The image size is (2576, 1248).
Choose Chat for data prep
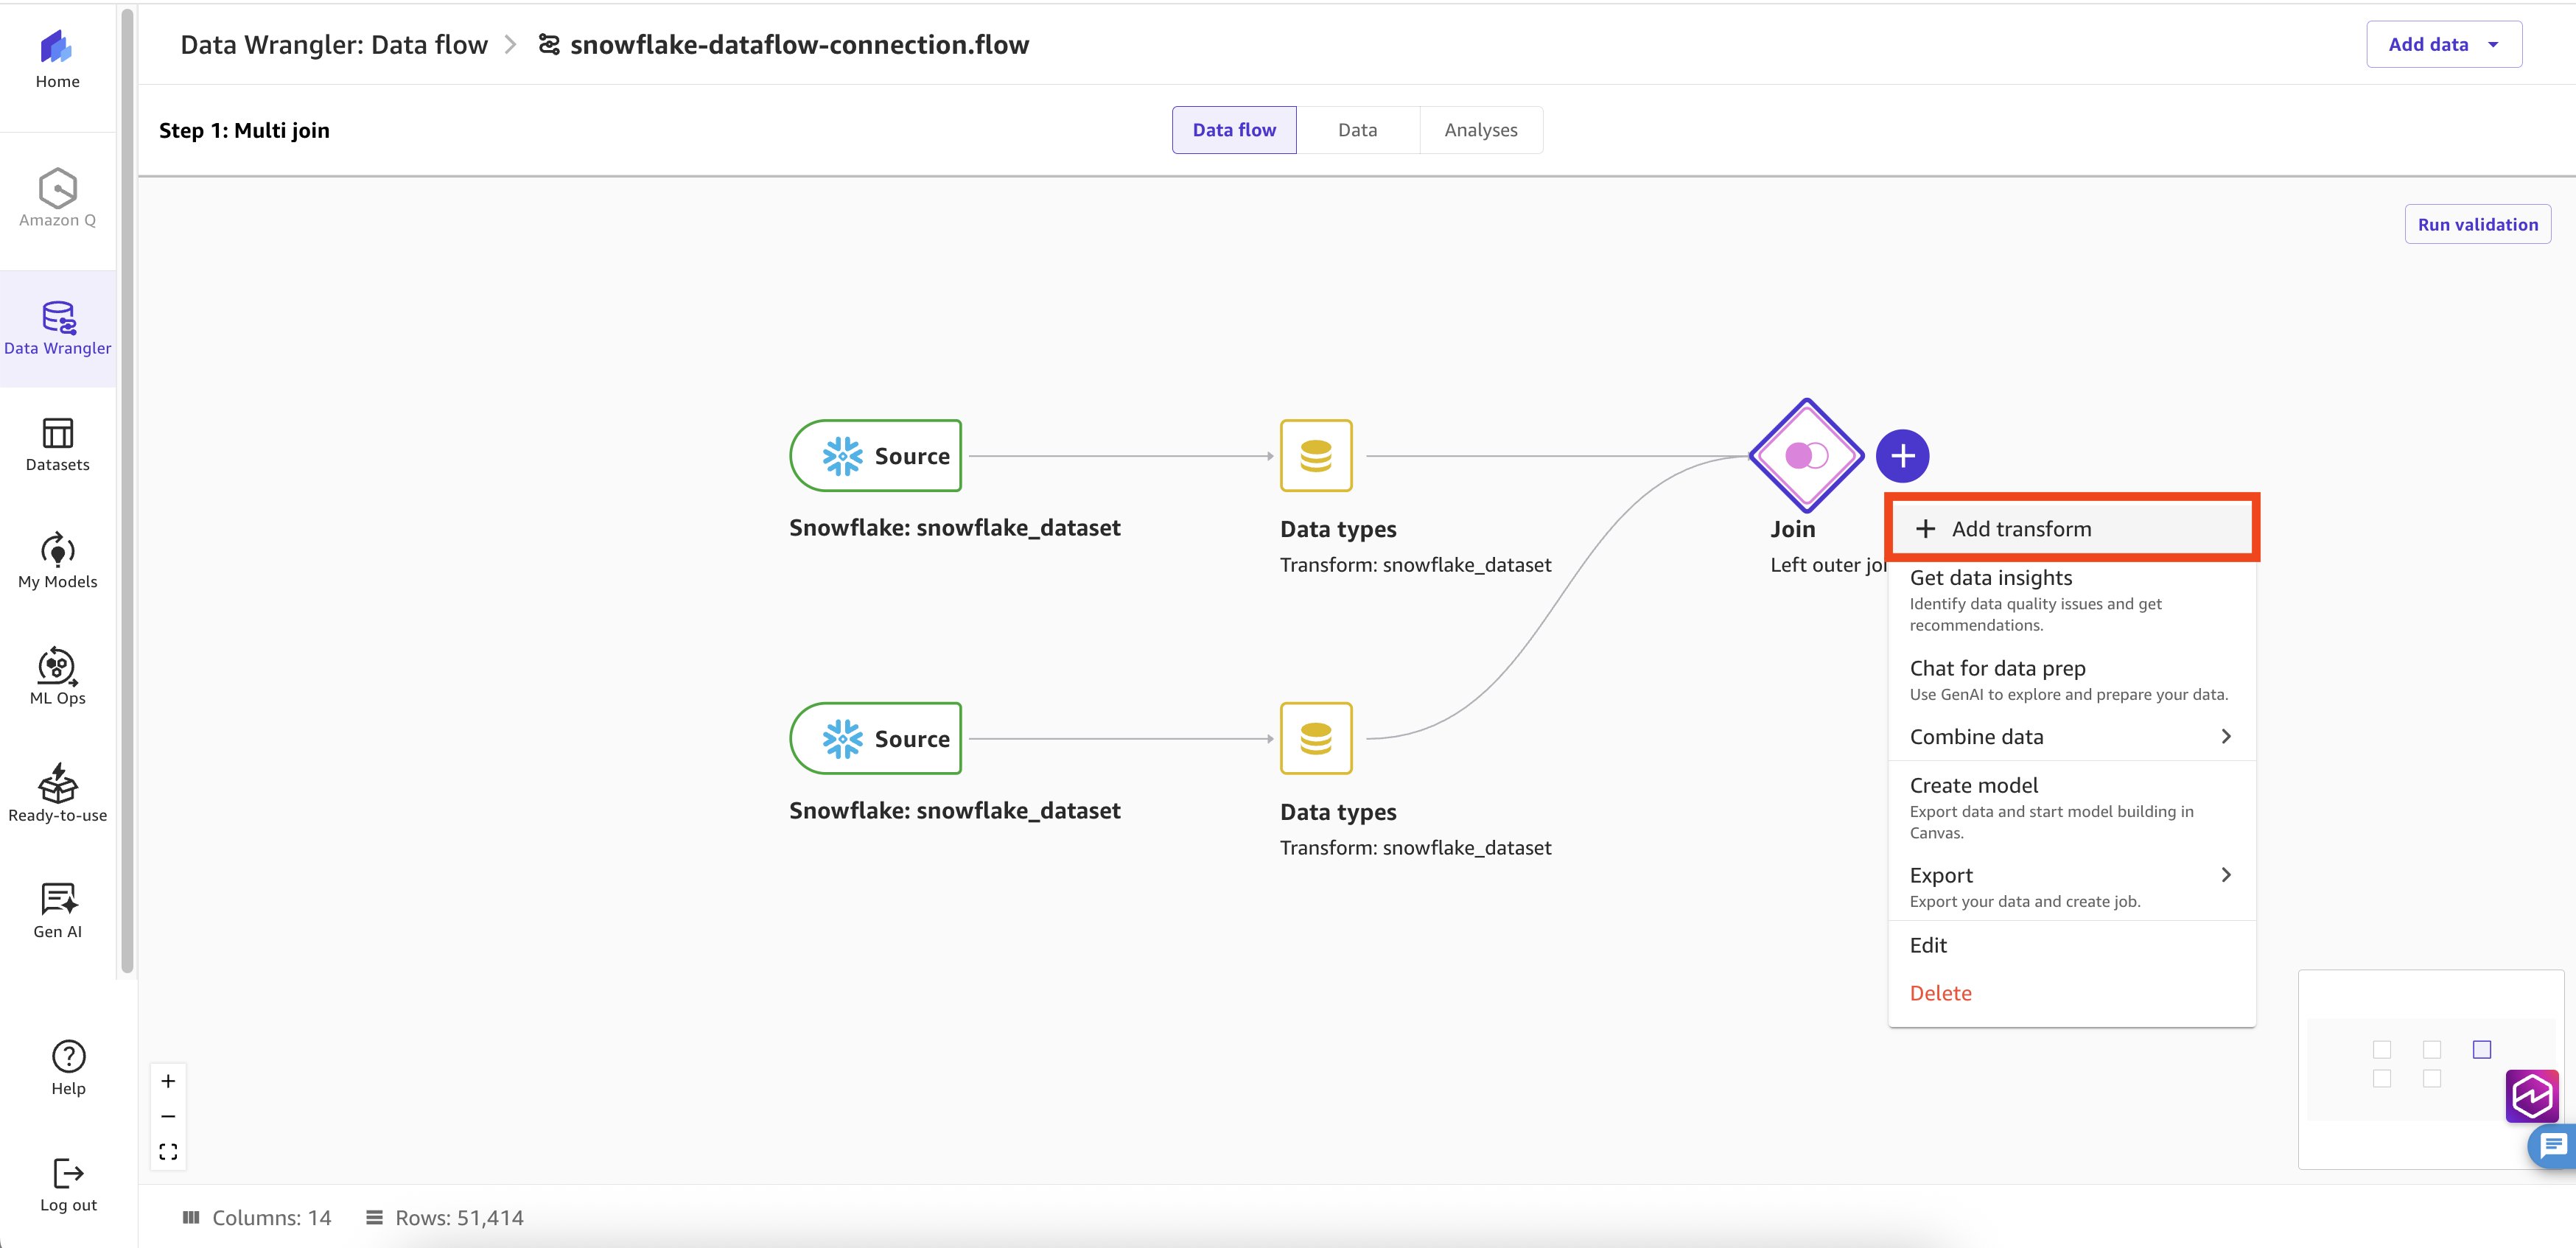(2071, 680)
